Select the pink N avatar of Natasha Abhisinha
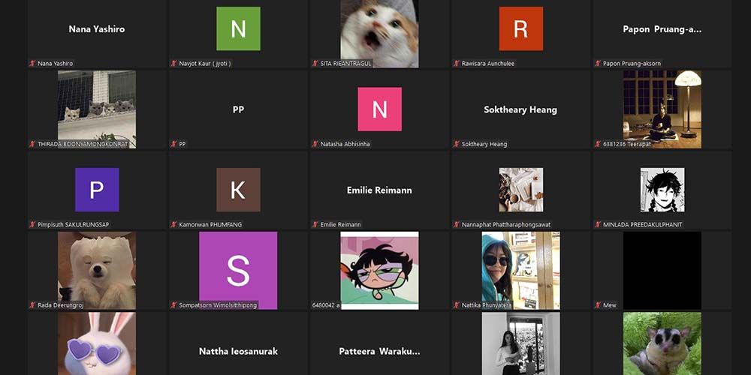Image resolution: width=751 pixels, height=375 pixels. click(x=379, y=109)
